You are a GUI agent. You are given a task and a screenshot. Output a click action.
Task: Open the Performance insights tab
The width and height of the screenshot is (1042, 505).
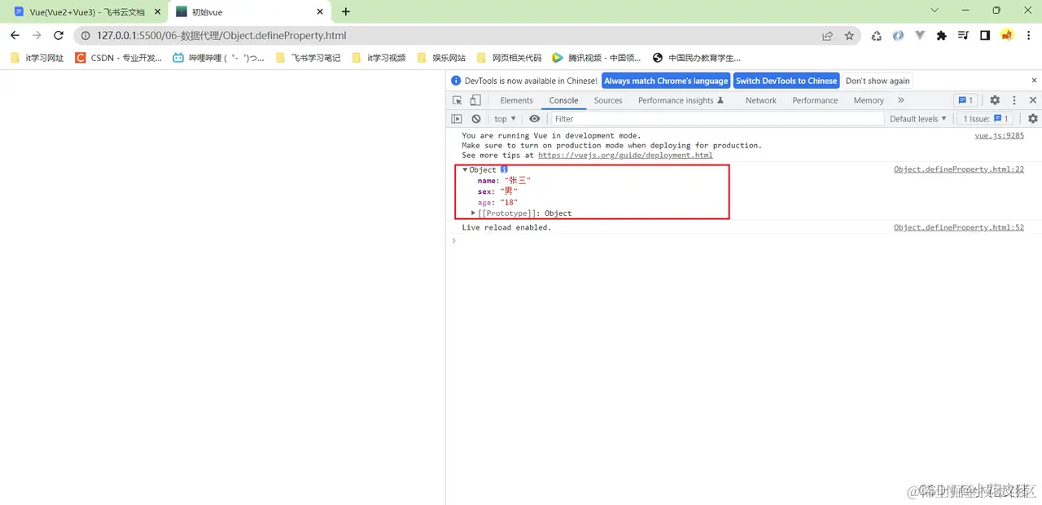pos(681,100)
